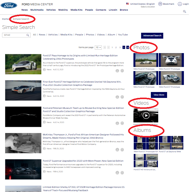The width and height of the screenshot is (191, 192).
Task: Open the Mobility navigation menu
Action: point(63,10)
